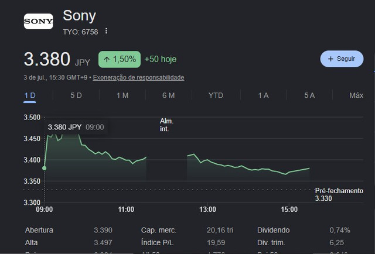The width and height of the screenshot is (375, 254).
Task: Select the YTD chart range
Action: click(x=216, y=95)
